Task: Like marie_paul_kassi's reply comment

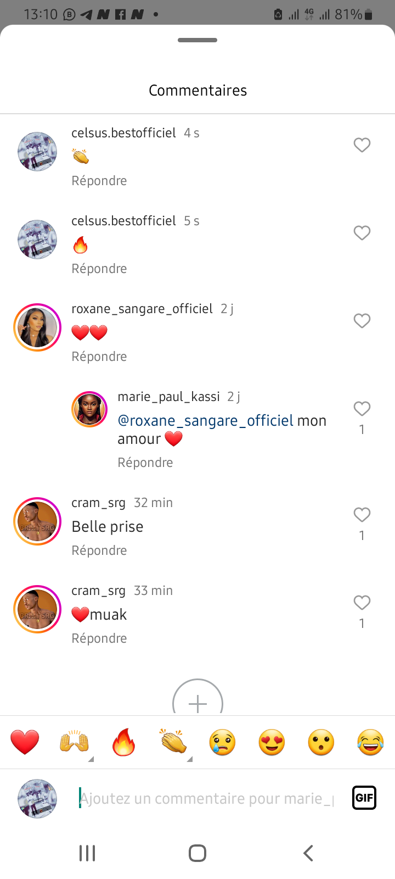Action: (362, 409)
